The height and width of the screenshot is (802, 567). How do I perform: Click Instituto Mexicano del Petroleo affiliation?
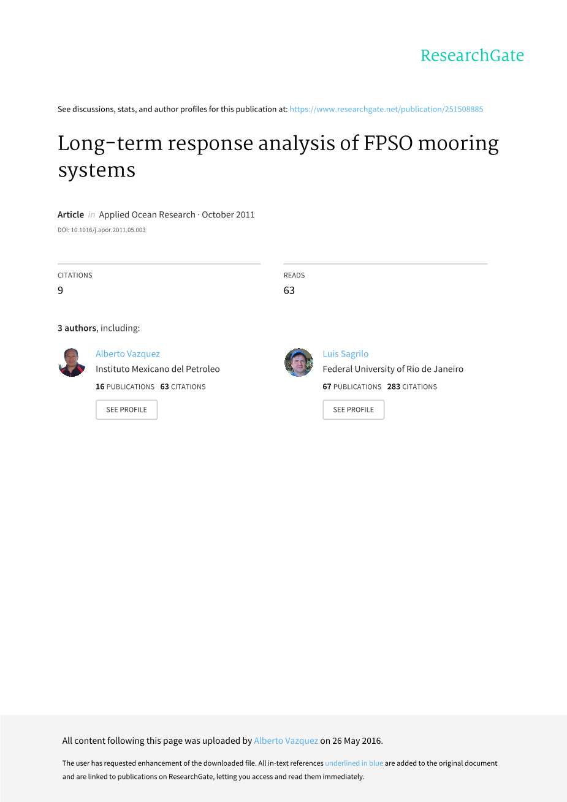[x=158, y=369]
